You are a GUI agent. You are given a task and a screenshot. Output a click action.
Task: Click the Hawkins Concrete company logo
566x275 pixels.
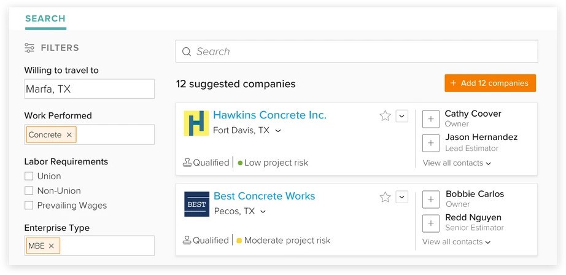(x=196, y=123)
